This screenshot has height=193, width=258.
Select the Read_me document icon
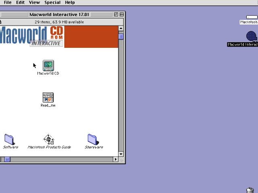click(x=48, y=97)
